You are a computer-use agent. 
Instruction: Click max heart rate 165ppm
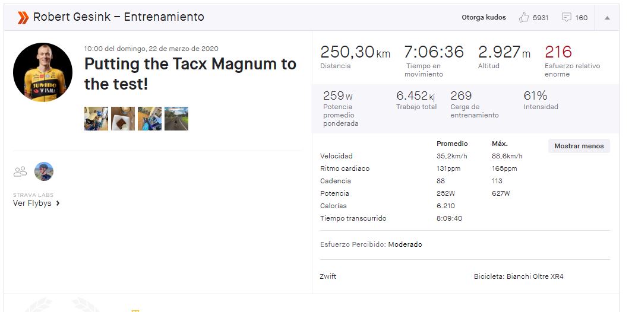coord(504,168)
